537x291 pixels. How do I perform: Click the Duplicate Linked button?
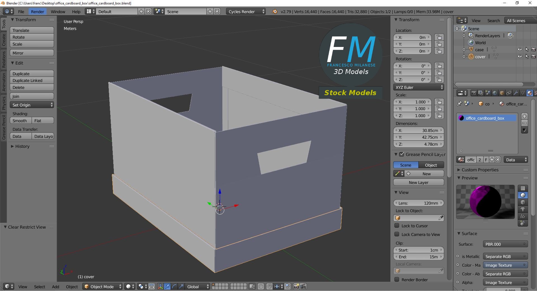pos(32,81)
